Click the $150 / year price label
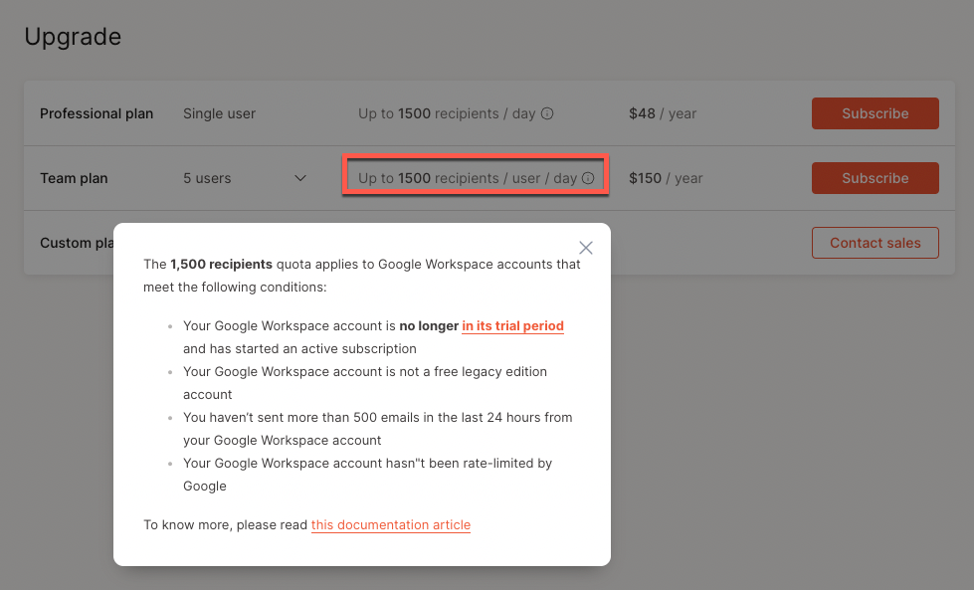The image size is (974, 590). click(666, 178)
